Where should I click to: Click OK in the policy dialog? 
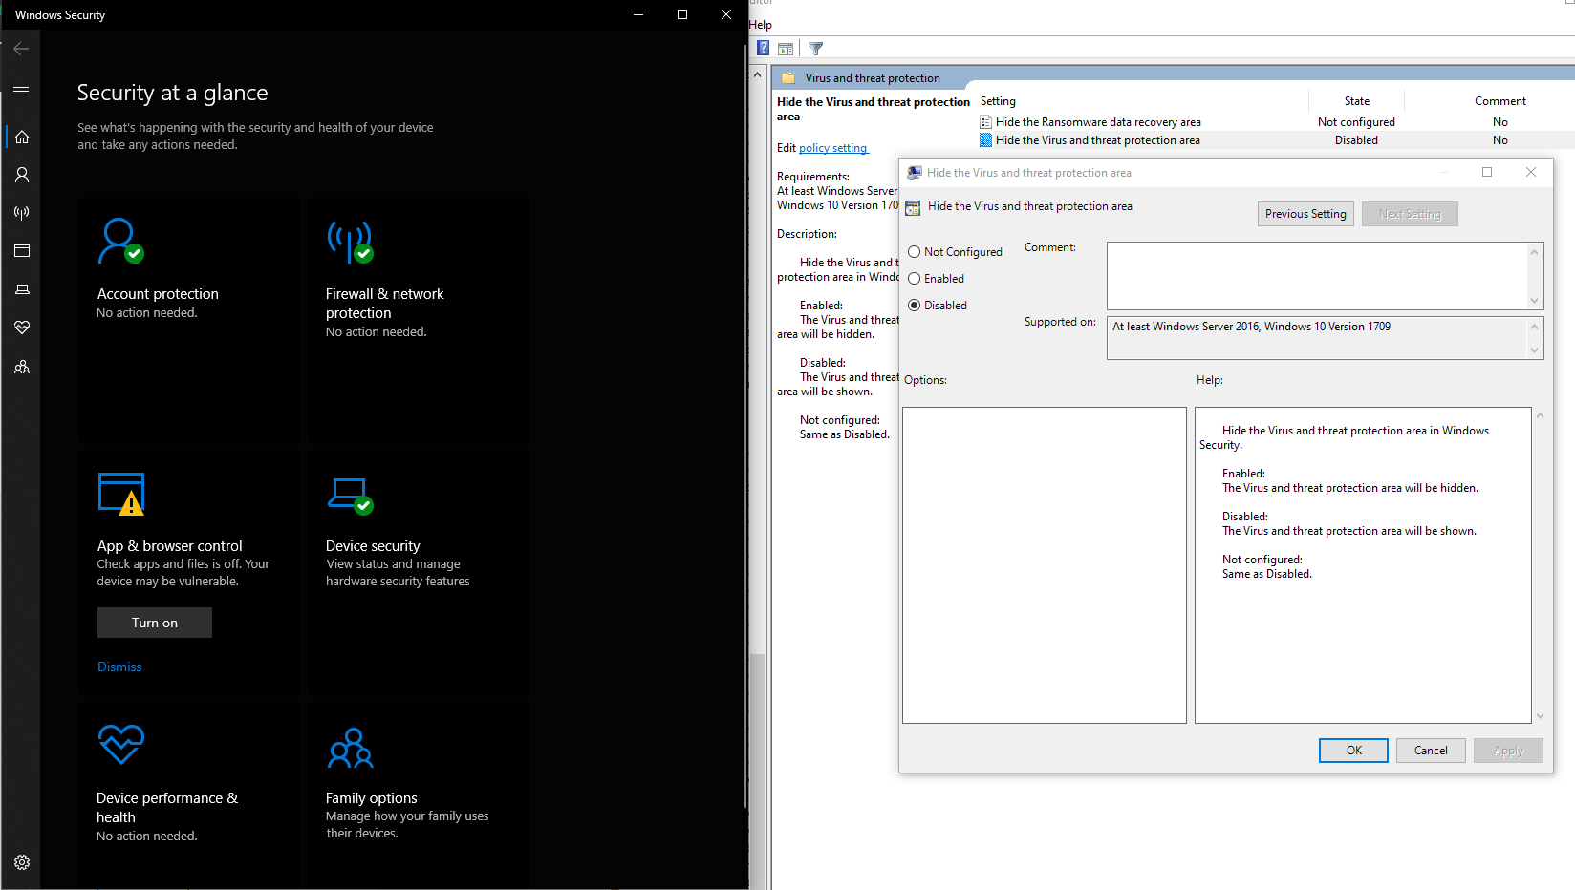[1353, 751]
